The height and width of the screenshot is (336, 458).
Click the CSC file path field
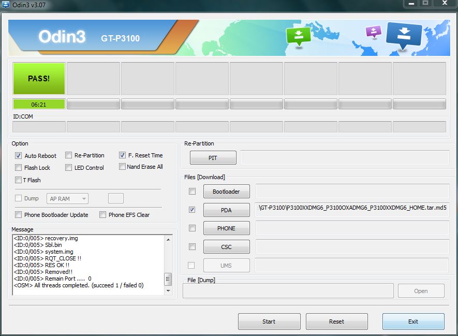352,247
